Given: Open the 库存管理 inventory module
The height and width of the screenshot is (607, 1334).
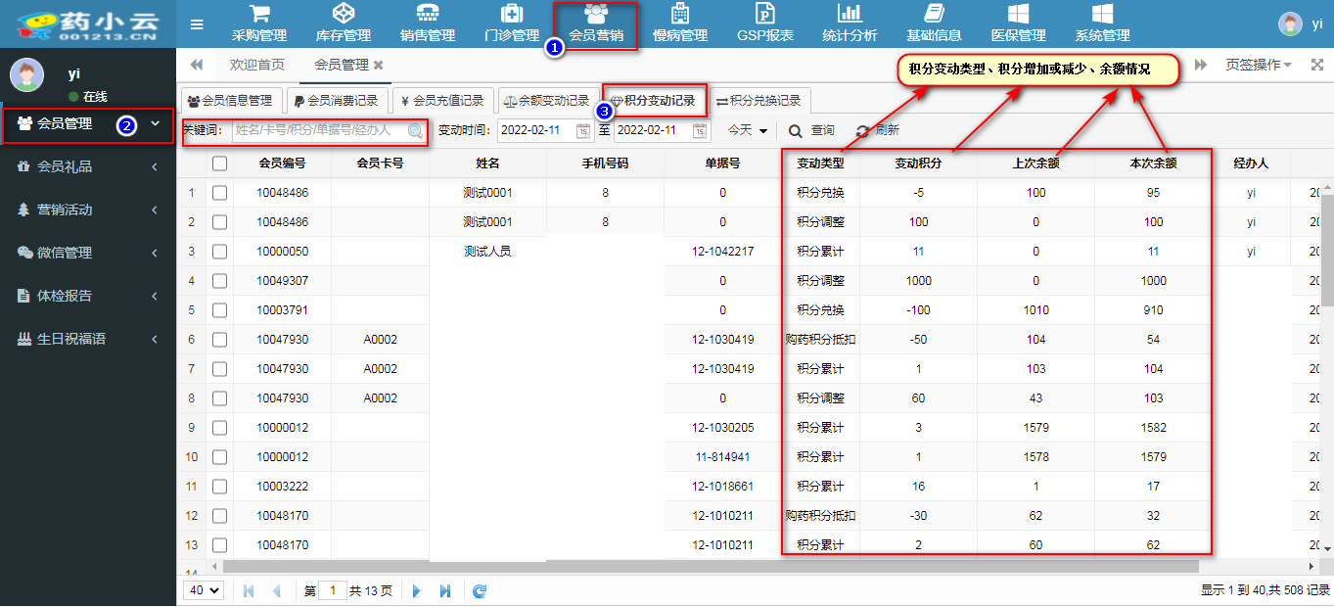Looking at the screenshot, I should click(344, 23).
